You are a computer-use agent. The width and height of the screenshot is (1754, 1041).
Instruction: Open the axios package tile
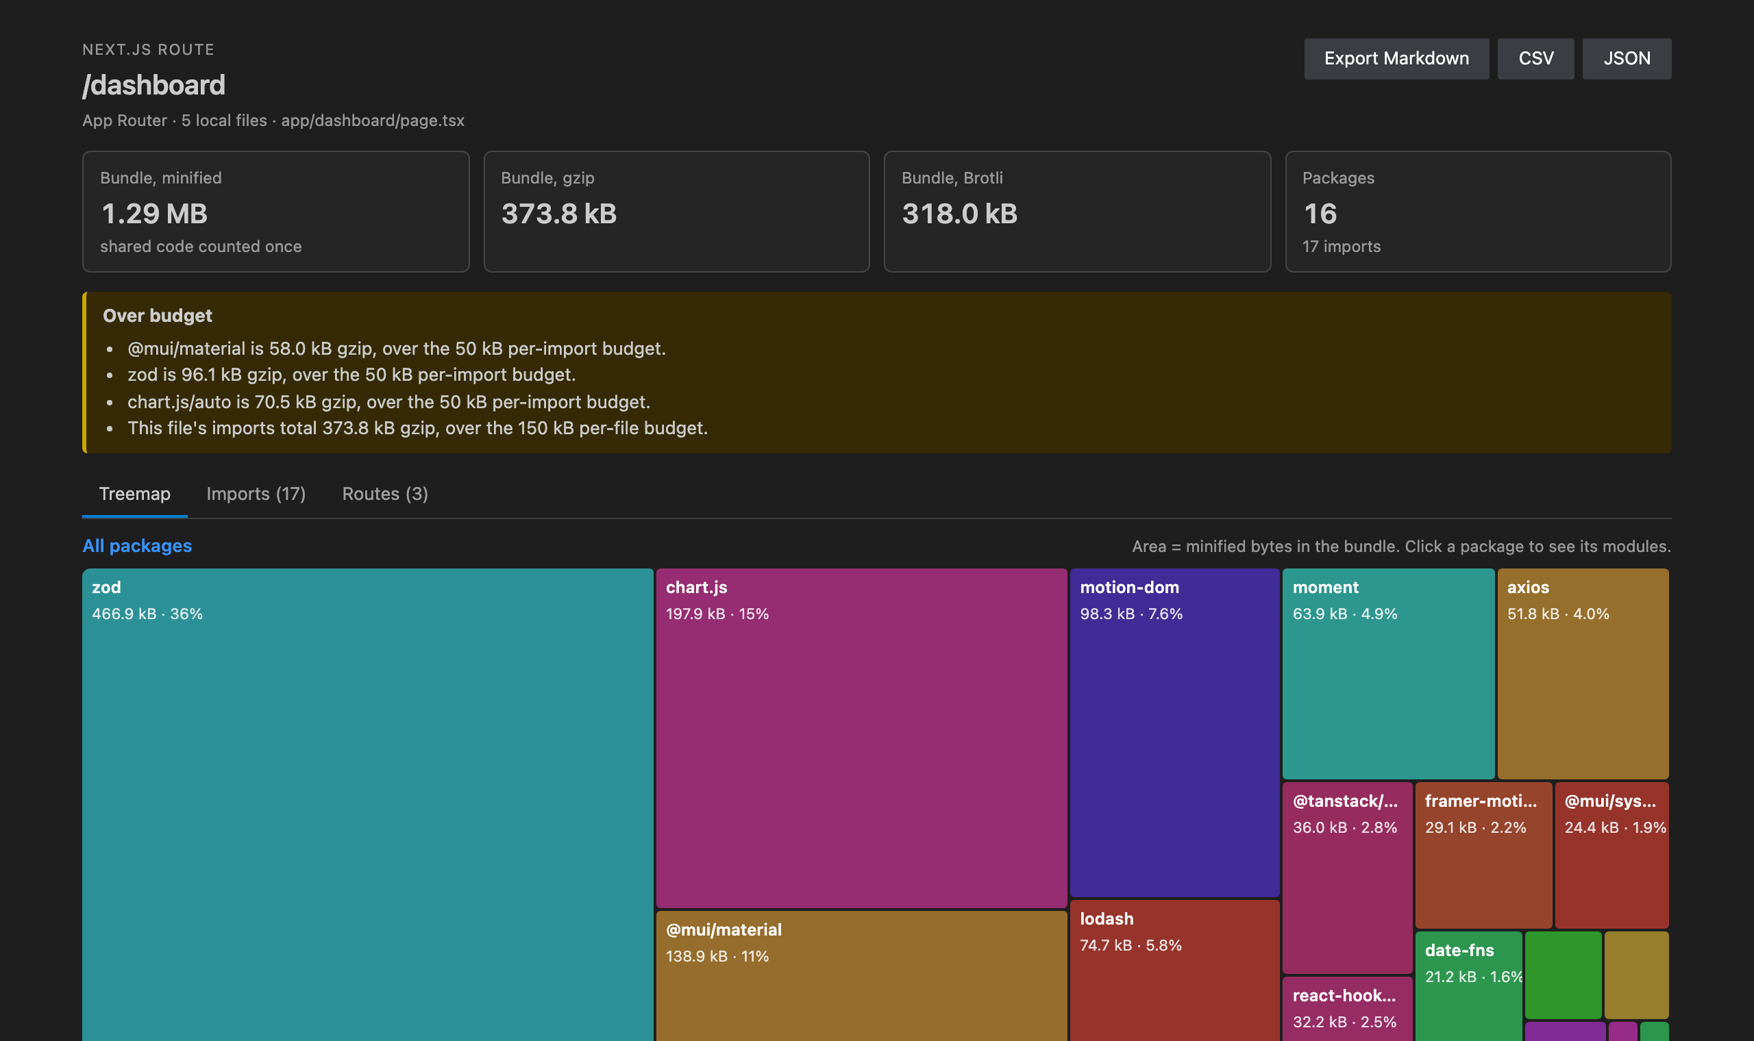(x=1583, y=673)
